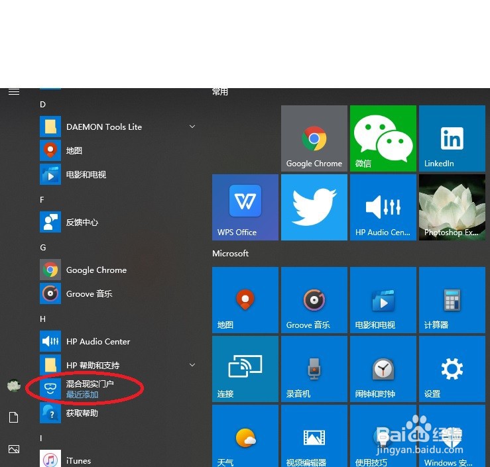Open the Pictures icon in left sidebar
The height and width of the screenshot is (467, 490).
pyautogui.click(x=14, y=449)
